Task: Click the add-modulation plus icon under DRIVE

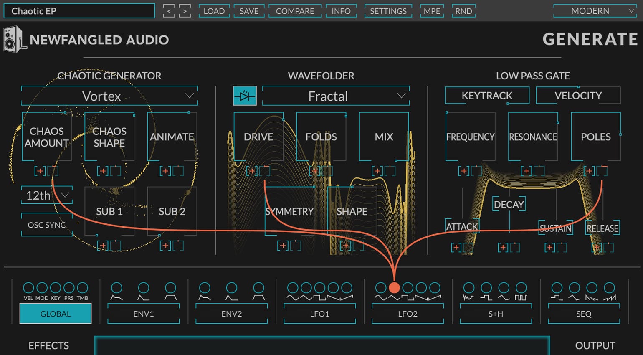Action: 252,171
